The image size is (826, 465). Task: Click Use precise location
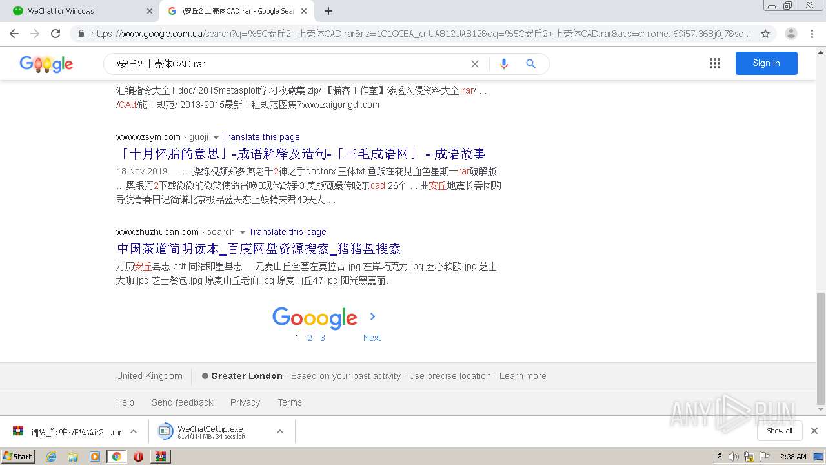click(x=450, y=376)
